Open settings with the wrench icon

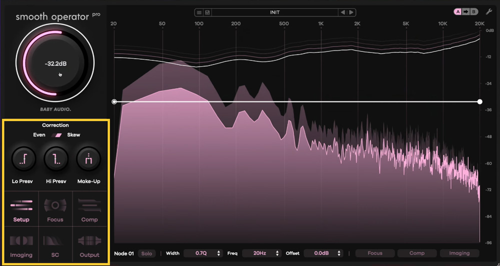click(x=488, y=12)
